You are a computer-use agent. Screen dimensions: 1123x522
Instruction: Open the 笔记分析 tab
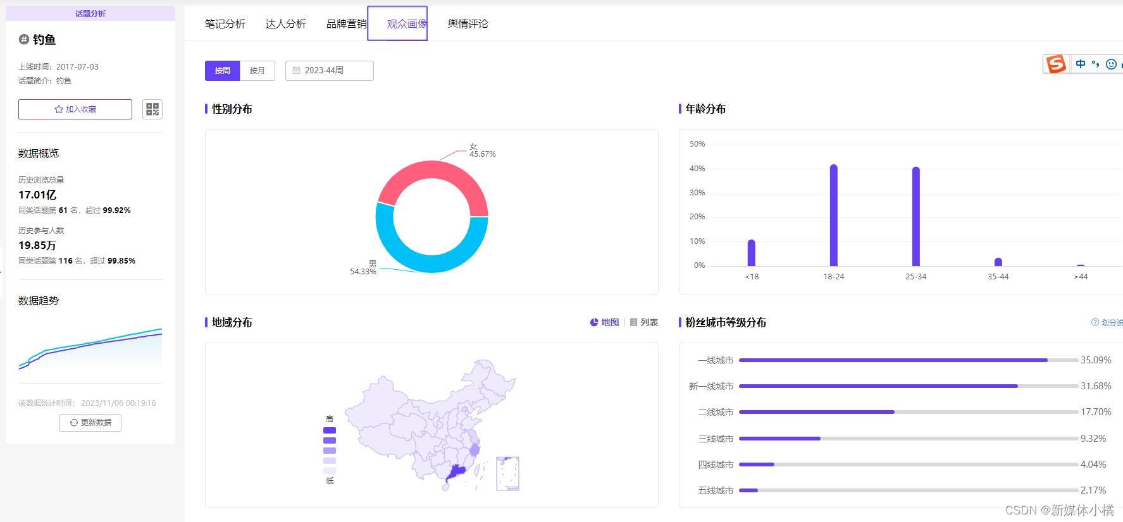pyautogui.click(x=225, y=24)
